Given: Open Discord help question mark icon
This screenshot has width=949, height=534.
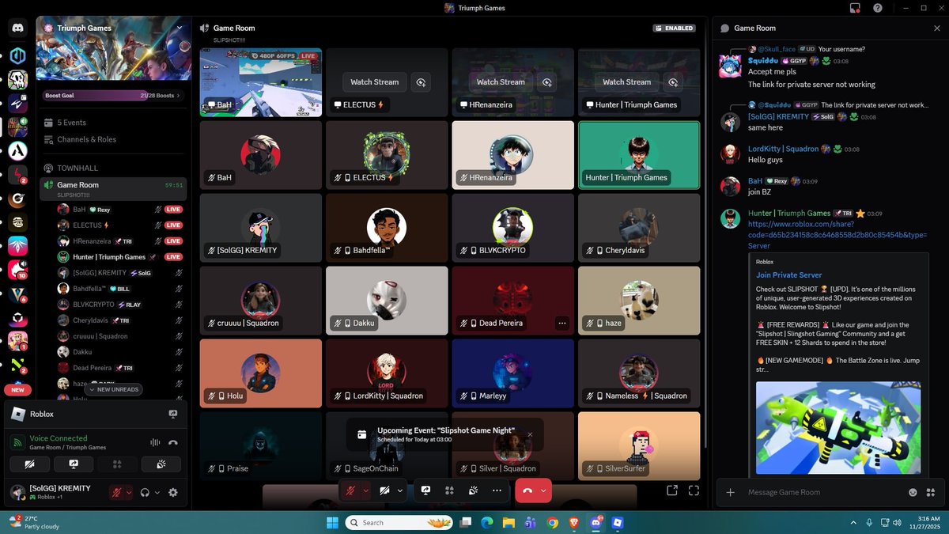Looking at the screenshot, I should point(878,8).
